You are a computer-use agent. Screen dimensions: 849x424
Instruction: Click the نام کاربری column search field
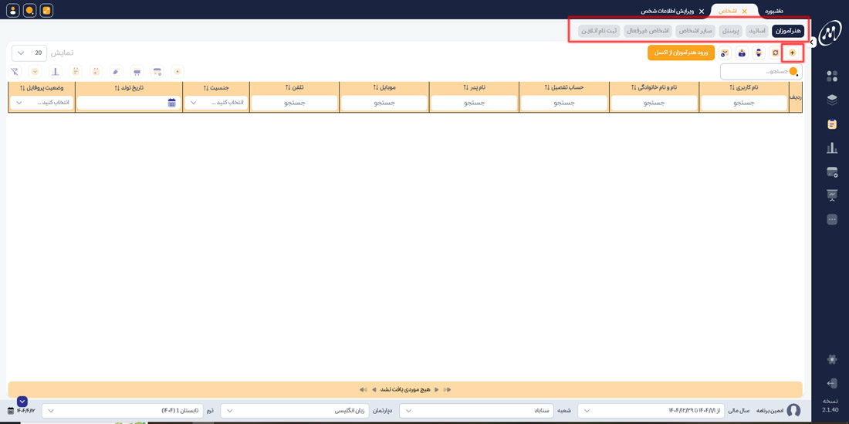(x=743, y=103)
